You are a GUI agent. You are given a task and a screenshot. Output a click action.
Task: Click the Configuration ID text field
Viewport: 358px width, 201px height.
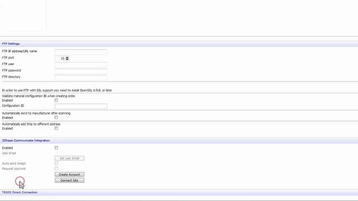pyautogui.click(x=81, y=106)
